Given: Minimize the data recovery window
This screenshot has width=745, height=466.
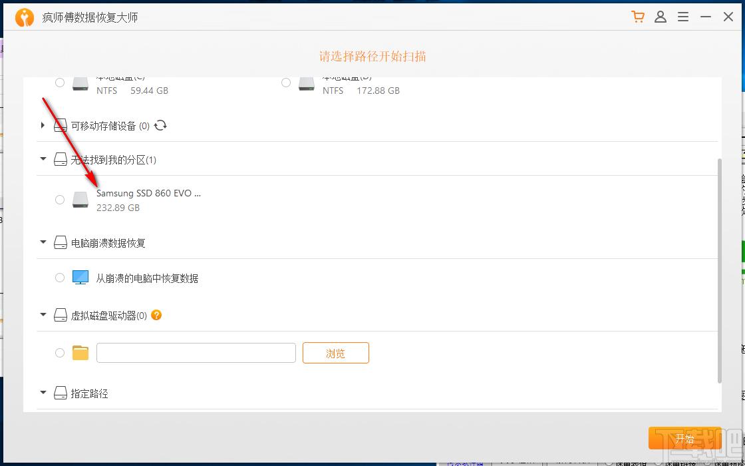Looking at the screenshot, I should coord(706,17).
